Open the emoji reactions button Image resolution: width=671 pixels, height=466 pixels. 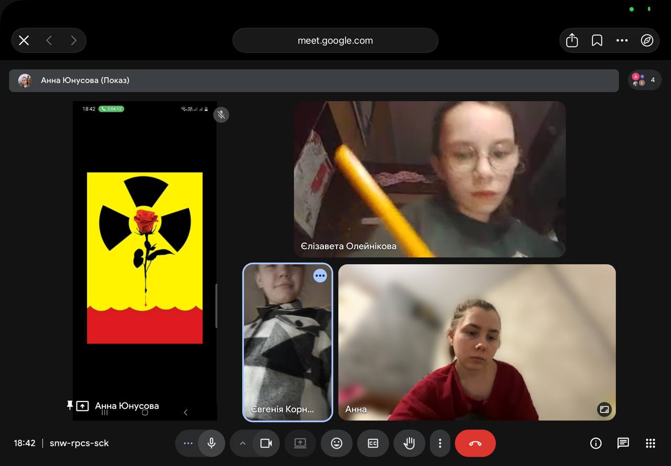[x=337, y=443]
